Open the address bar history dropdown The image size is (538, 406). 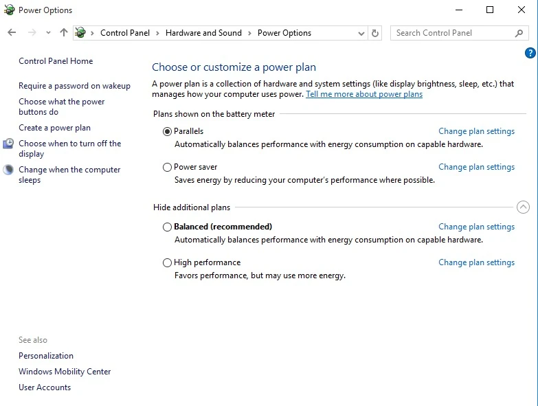pyautogui.click(x=361, y=33)
